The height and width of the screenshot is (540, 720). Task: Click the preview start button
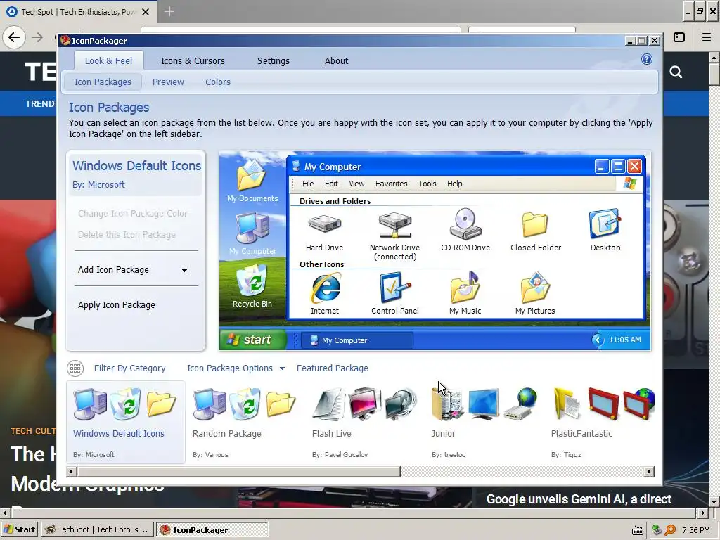253,340
